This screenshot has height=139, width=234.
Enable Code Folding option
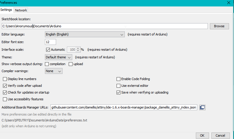[119, 79]
